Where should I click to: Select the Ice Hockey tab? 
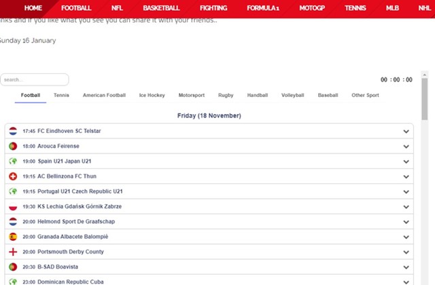click(x=152, y=96)
